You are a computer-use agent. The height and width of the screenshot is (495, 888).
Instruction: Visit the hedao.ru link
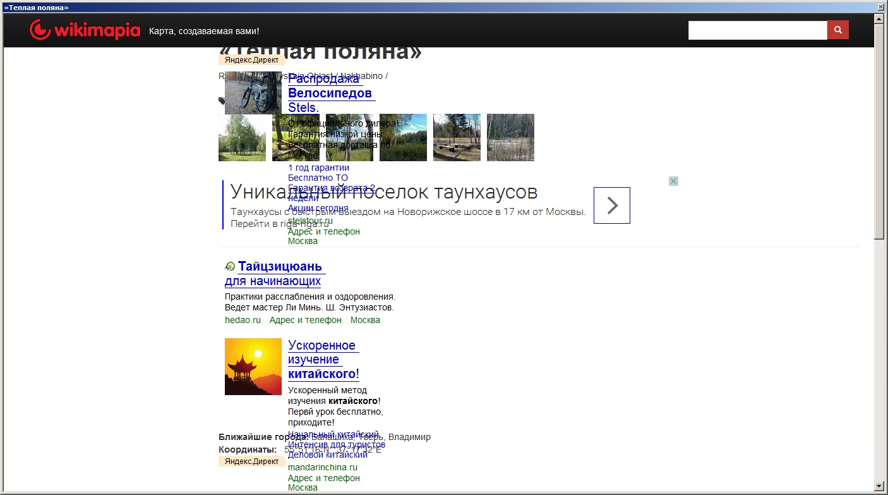coord(243,320)
